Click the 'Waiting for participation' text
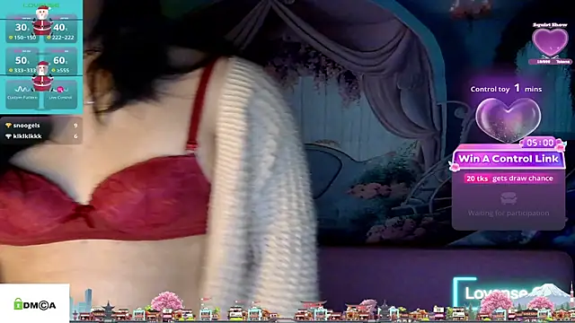The image size is (575, 323). click(509, 213)
